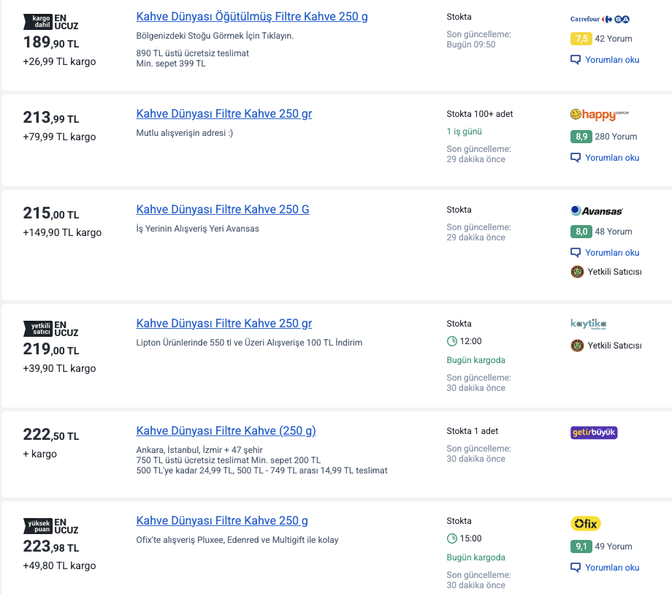Click the 219,00 TL price
Screen dimensions: 672x594
[x=51, y=349]
